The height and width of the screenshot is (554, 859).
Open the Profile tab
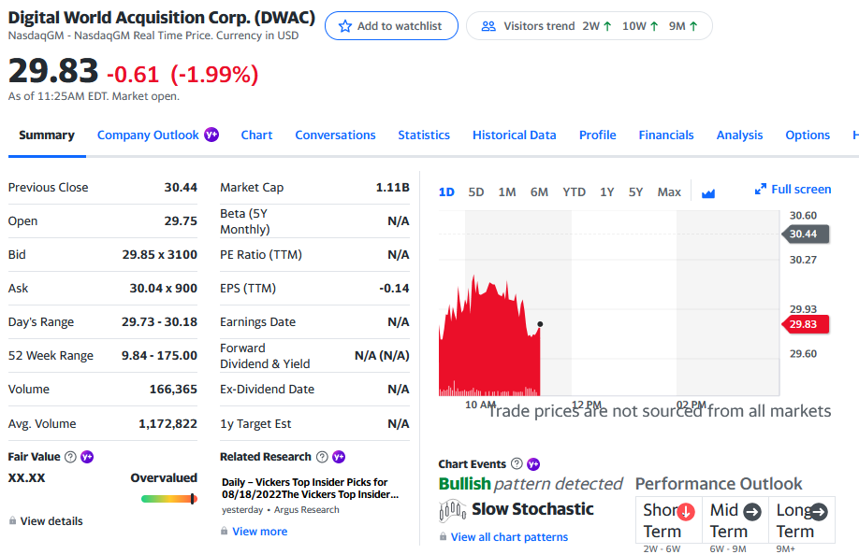[x=598, y=135]
